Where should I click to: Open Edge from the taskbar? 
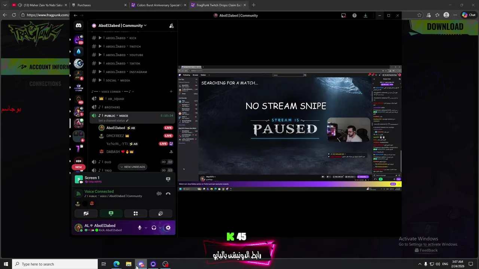(116, 264)
